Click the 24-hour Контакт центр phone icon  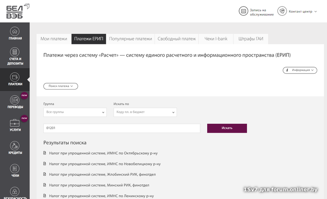coord(282,11)
